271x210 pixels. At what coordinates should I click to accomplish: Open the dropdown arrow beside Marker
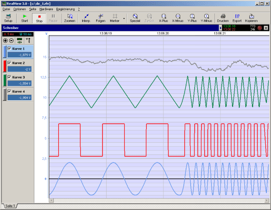click(x=124, y=19)
